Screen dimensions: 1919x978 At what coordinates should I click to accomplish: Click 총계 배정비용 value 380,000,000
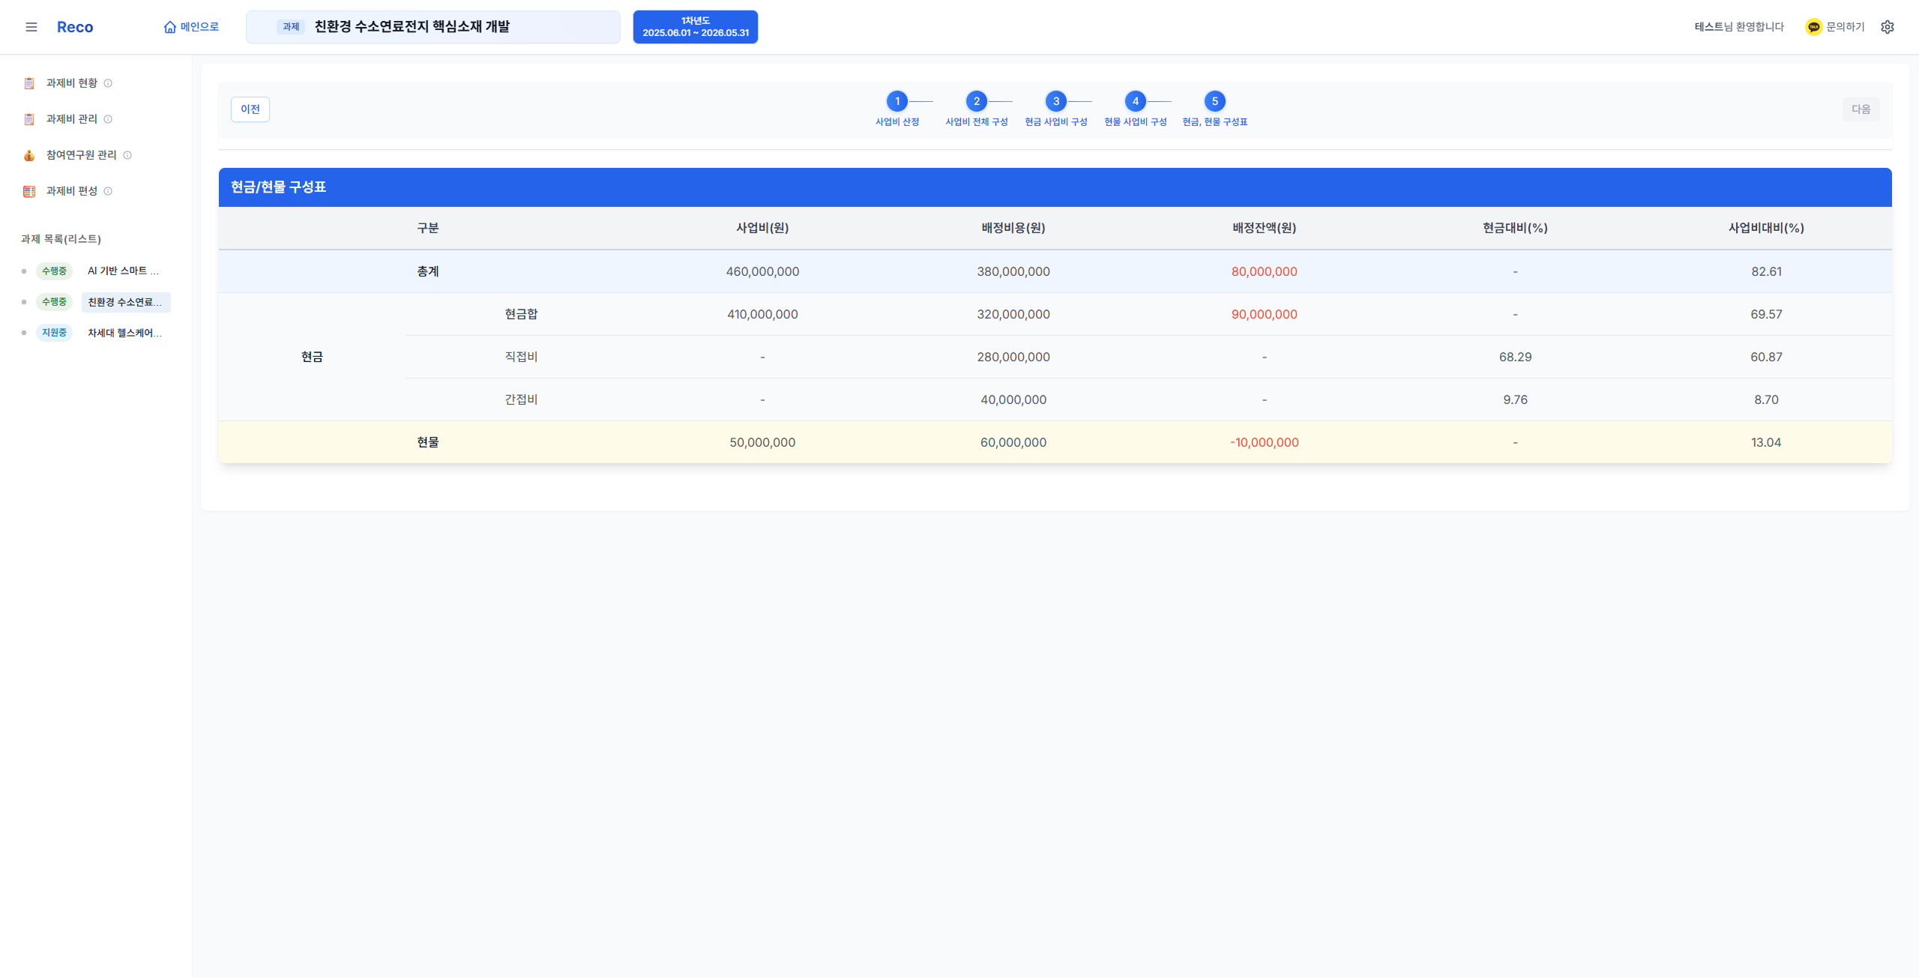pos(1013,271)
